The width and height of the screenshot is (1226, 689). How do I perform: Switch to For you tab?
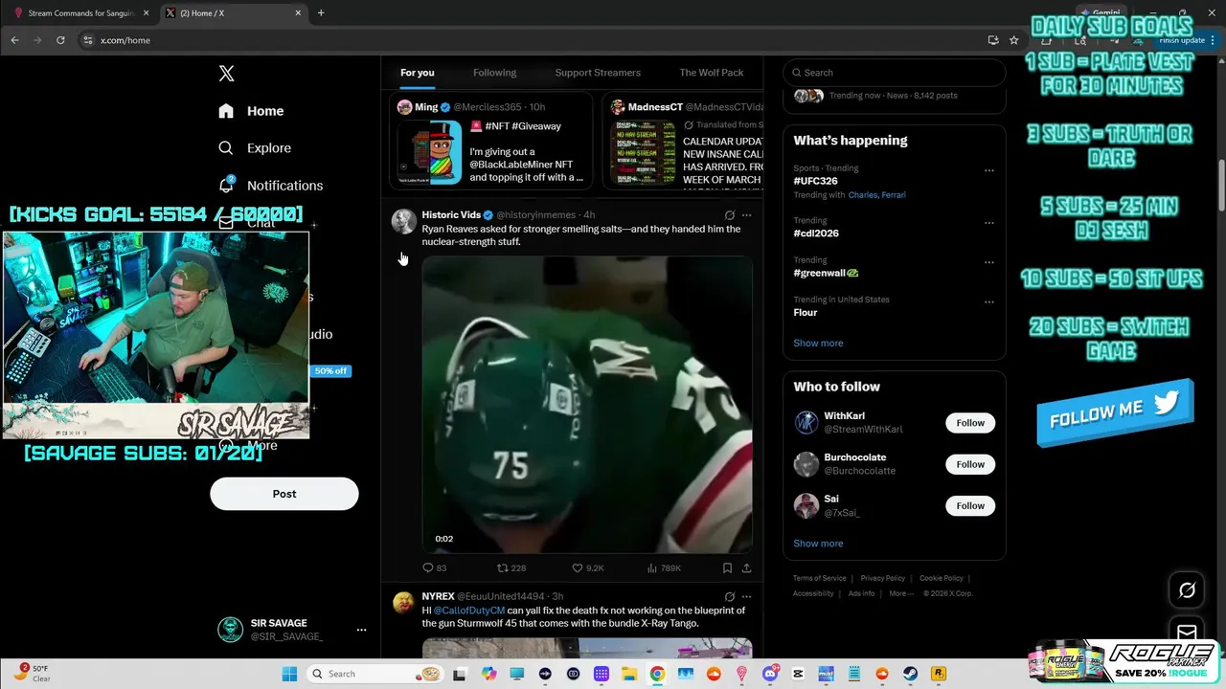click(418, 73)
